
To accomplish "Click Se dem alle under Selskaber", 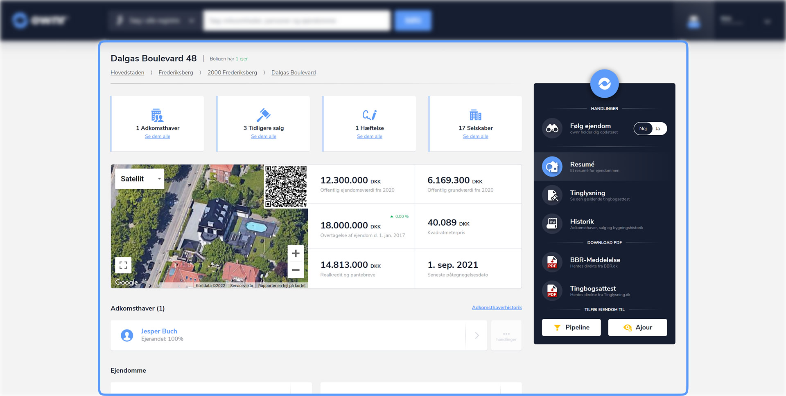I will (476, 136).
